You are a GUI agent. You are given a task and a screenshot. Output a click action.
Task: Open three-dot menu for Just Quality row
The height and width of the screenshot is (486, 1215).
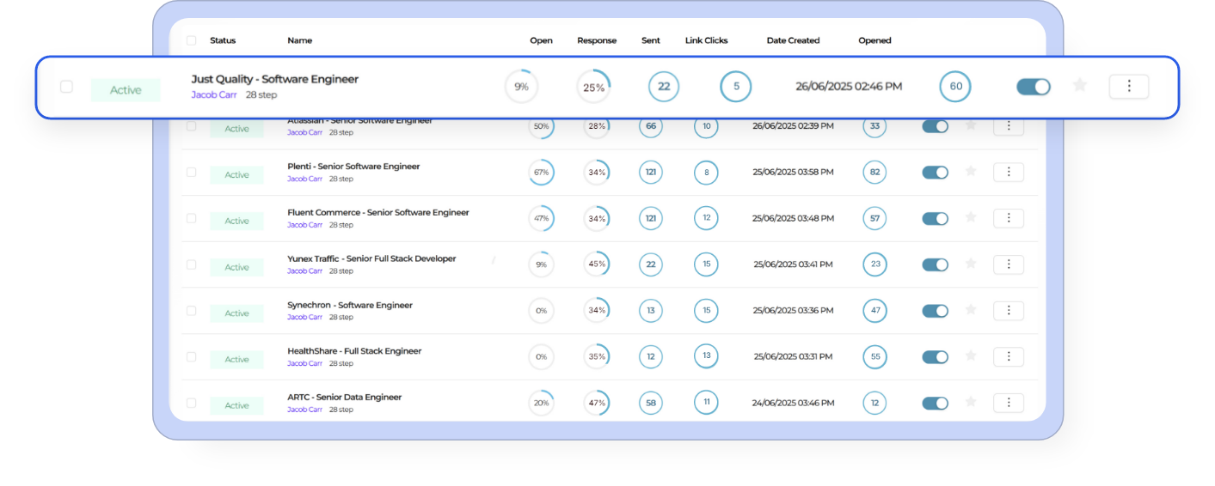coord(1129,86)
